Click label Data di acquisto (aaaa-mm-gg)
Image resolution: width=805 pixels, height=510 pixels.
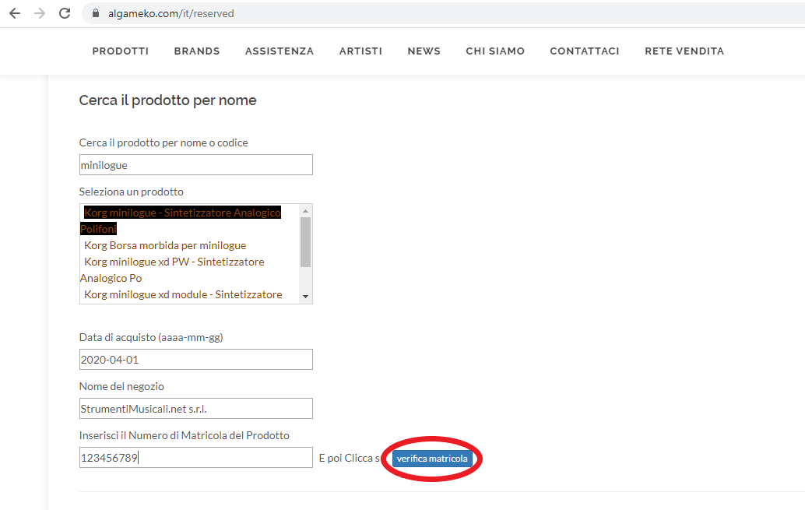pyautogui.click(x=151, y=337)
